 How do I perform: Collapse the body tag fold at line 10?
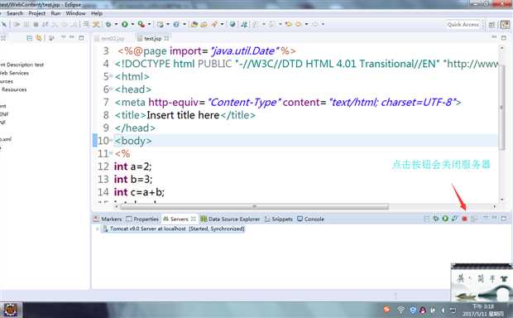(111, 140)
